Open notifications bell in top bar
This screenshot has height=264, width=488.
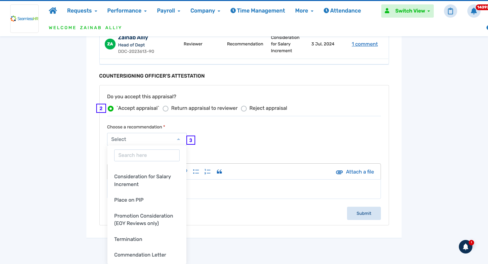click(474, 11)
